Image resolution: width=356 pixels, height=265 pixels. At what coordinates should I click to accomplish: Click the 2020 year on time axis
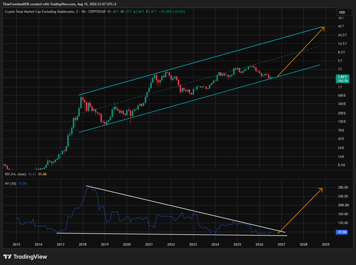click(x=127, y=245)
